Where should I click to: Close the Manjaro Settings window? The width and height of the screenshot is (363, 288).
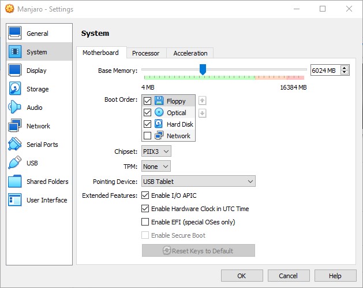coord(349,9)
